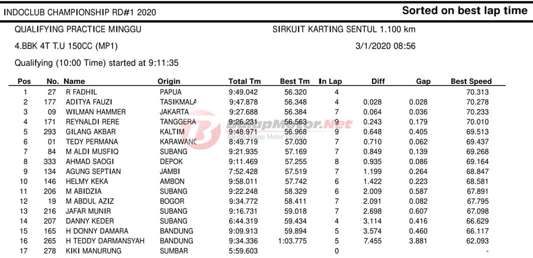Viewport: 533px width, 258px height.
Task: Click the Diff column header
Action: (x=378, y=81)
